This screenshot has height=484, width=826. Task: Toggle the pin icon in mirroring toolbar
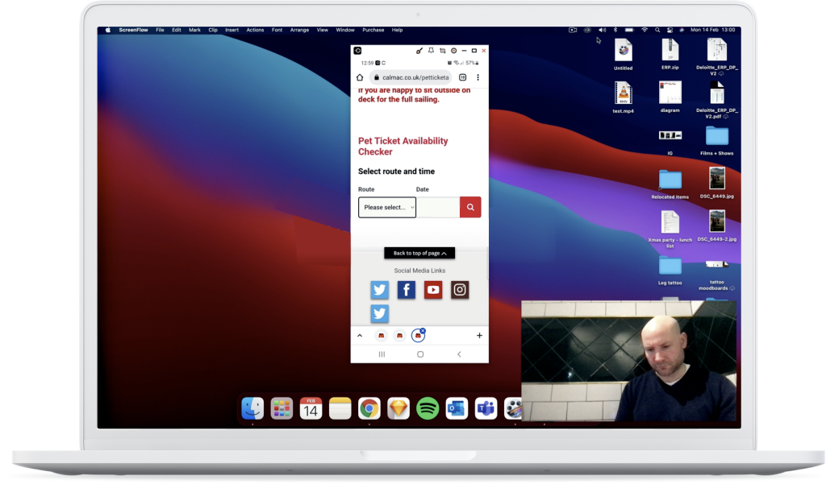click(431, 50)
